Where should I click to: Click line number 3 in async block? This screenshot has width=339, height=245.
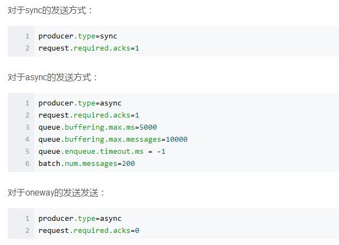point(27,127)
